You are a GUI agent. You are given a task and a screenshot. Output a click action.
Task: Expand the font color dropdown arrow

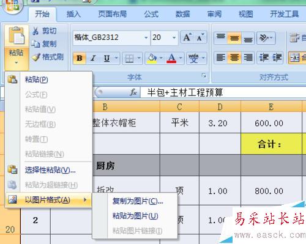click(181, 58)
